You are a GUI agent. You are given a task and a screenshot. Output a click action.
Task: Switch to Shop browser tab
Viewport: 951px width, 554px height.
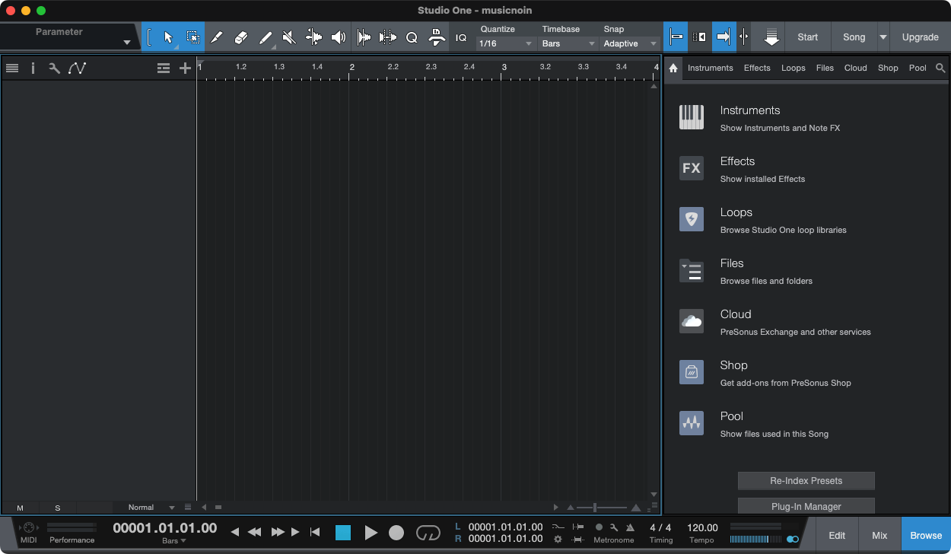click(x=888, y=68)
